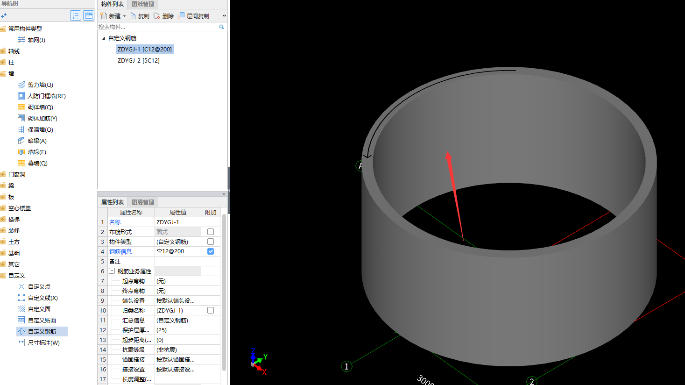The width and height of the screenshot is (685, 385).
Task: Toggle 附加 checkbox for 构件类型 row
Action: click(x=211, y=242)
